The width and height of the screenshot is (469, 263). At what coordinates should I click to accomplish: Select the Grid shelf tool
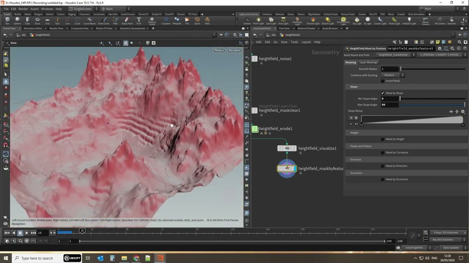47,21
